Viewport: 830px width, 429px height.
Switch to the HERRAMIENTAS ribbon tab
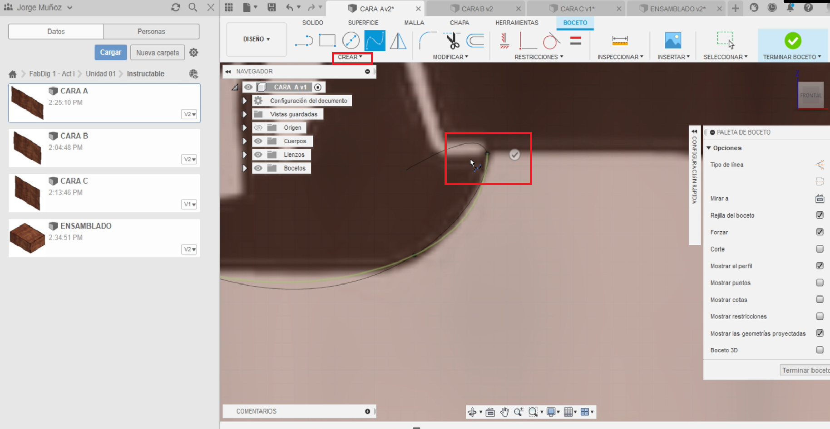click(x=517, y=23)
